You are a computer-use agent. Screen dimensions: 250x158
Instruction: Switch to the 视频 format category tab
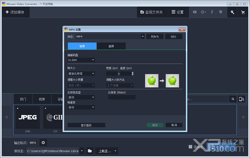(x=42, y=99)
